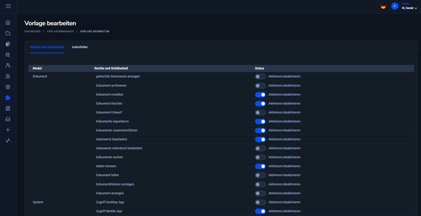
Task: Open the documents copy icon in sidebar
Action: 8,44
